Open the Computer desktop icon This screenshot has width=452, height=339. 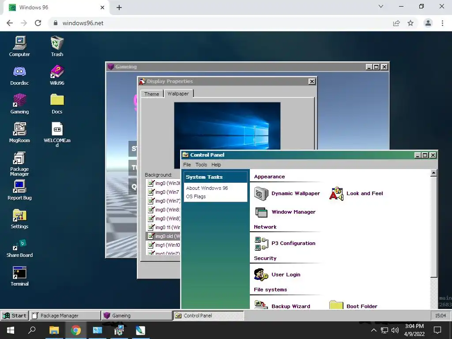(x=19, y=46)
